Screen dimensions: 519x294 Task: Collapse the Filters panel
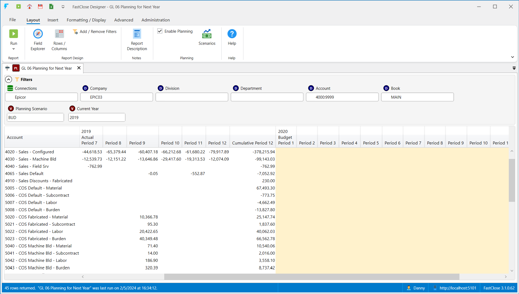click(9, 79)
